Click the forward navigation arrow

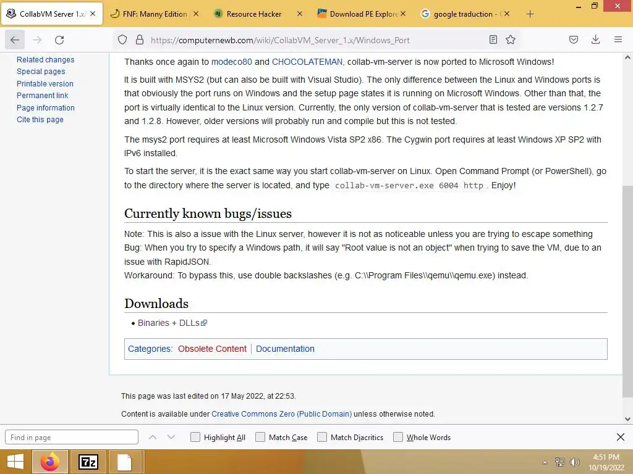coord(37,40)
